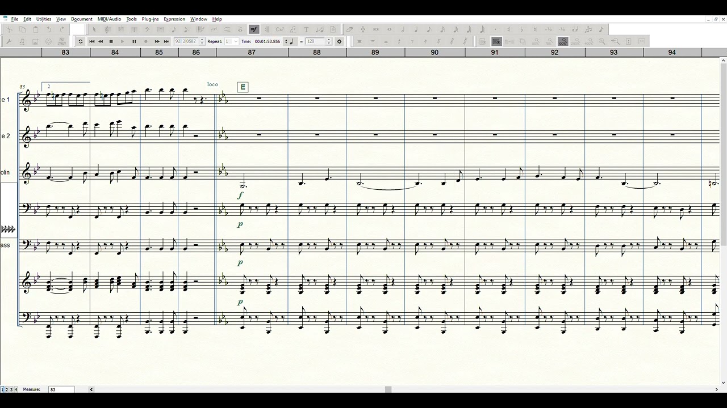727x408 pixels.
Task: Select the Expression mf tool
Action: (x=254, y=29)
